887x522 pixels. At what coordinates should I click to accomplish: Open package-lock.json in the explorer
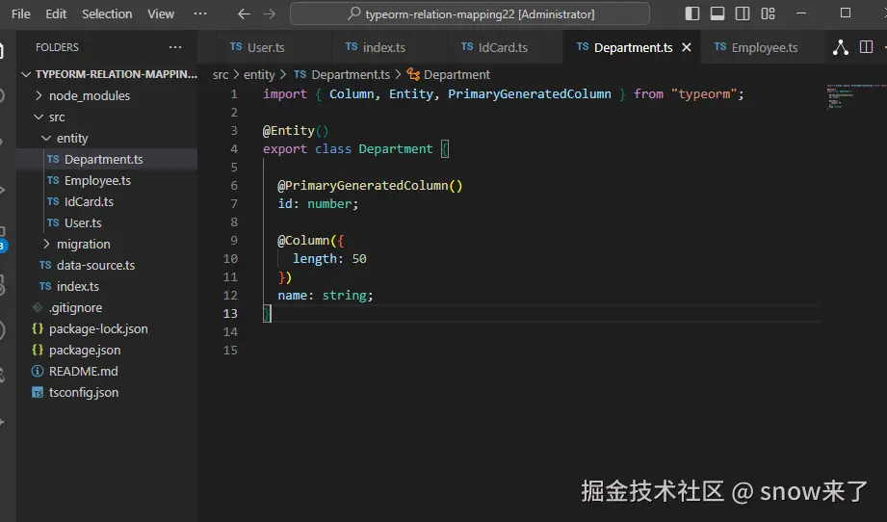(107, 328)
